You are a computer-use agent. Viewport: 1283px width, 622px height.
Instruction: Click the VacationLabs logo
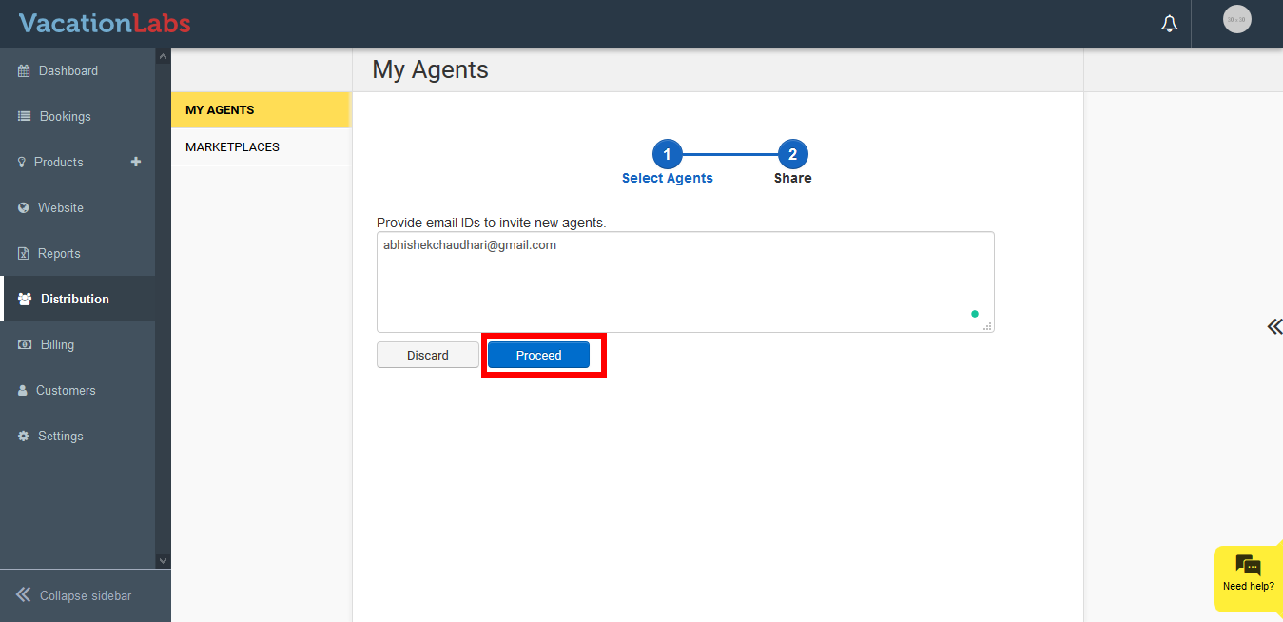[105, 24]
